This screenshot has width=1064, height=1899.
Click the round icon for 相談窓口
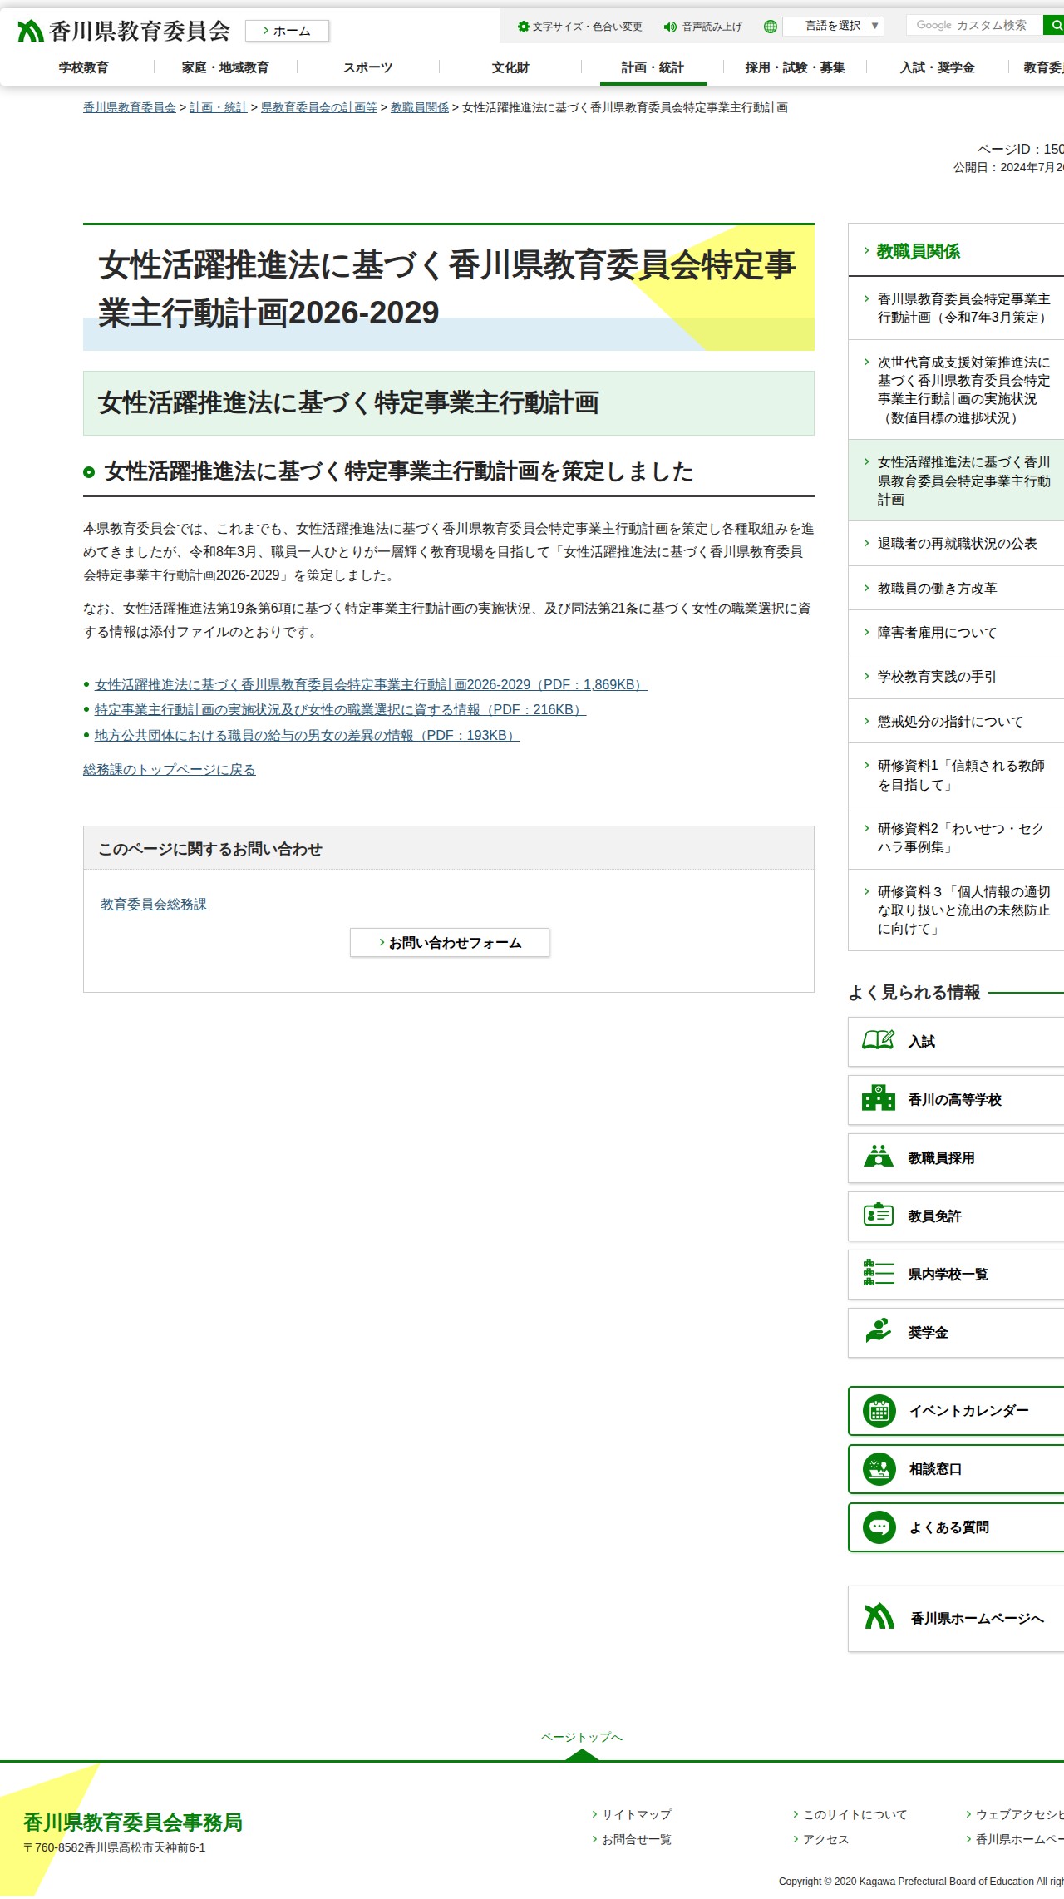point(879,1469)
